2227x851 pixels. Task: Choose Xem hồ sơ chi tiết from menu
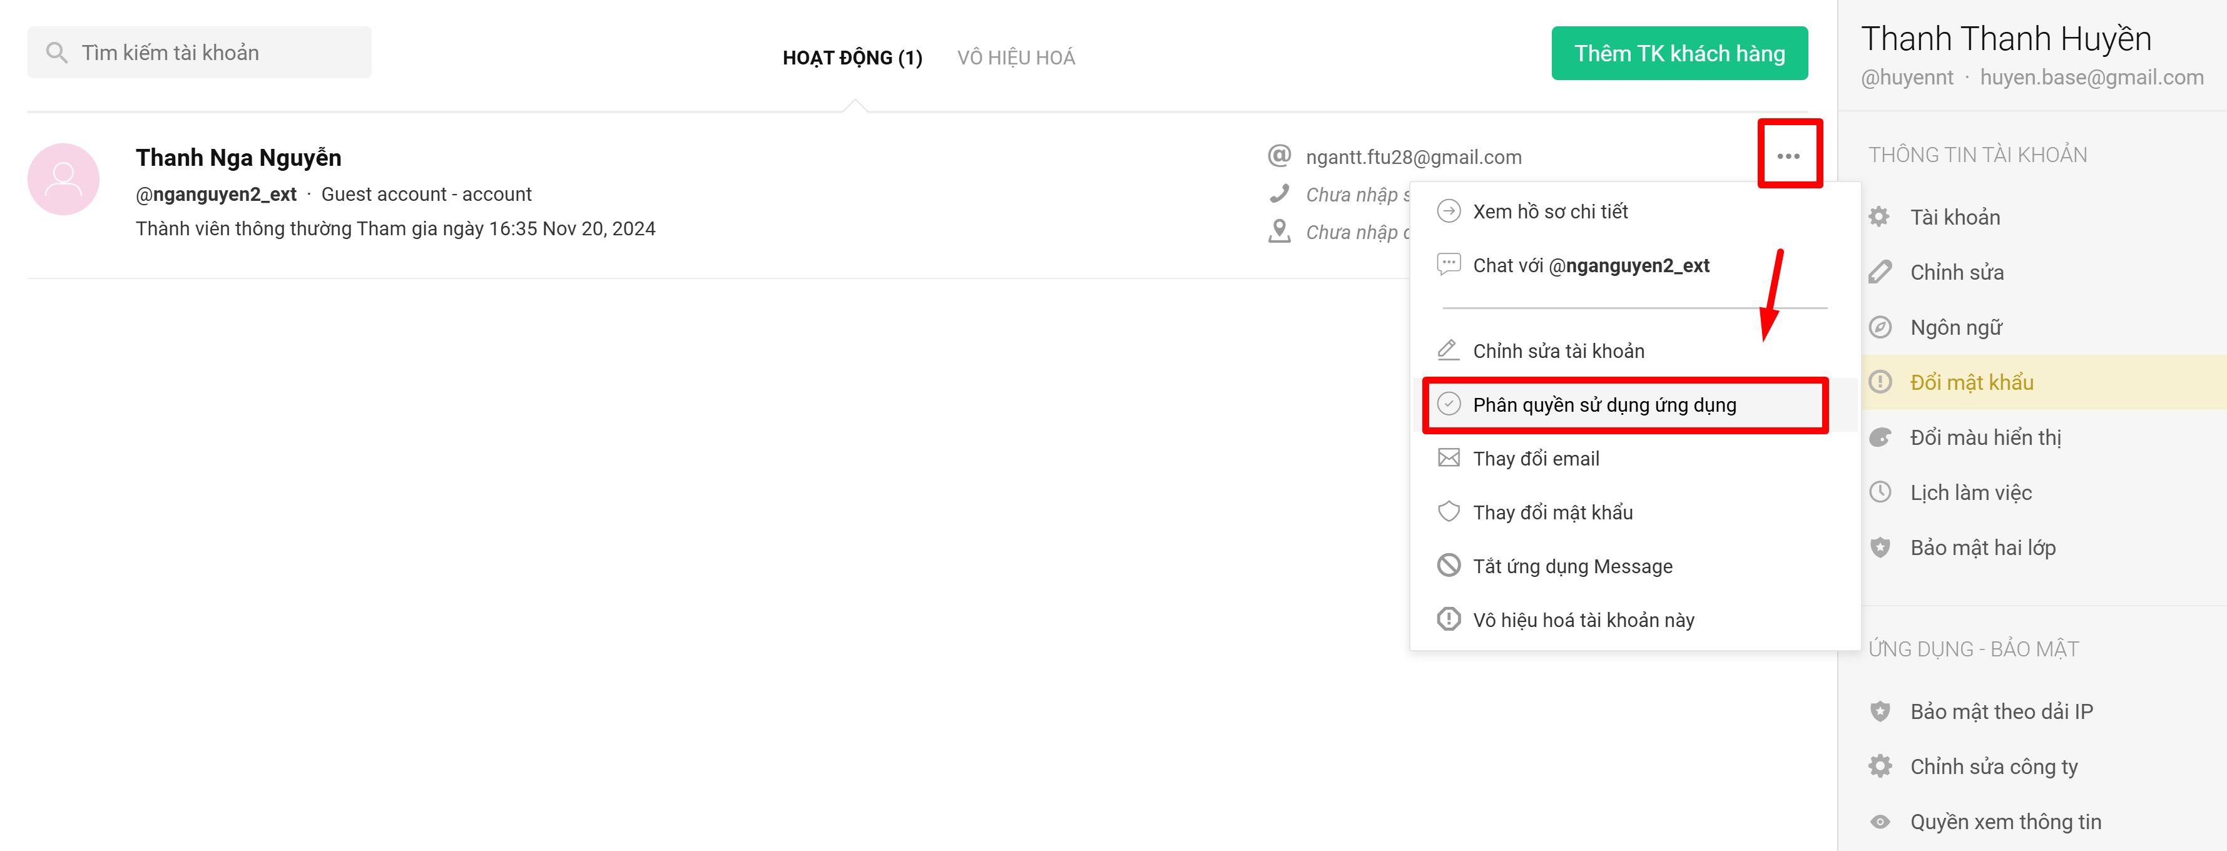point(1549,212)
